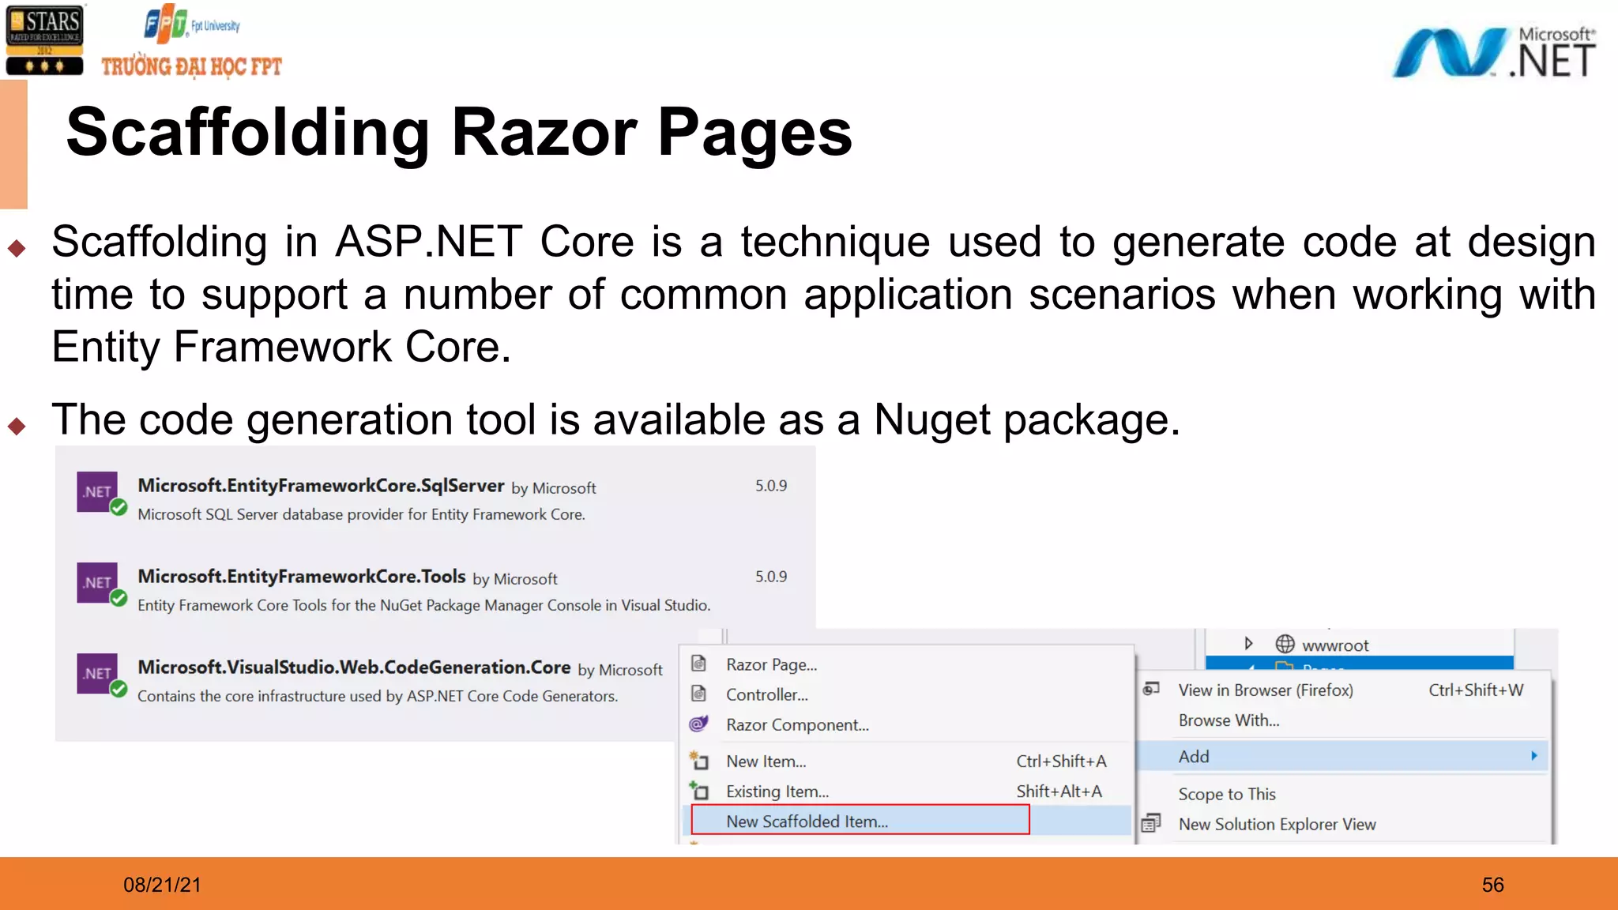Click the Microsoft .NET logo

tap(1493, 51)
